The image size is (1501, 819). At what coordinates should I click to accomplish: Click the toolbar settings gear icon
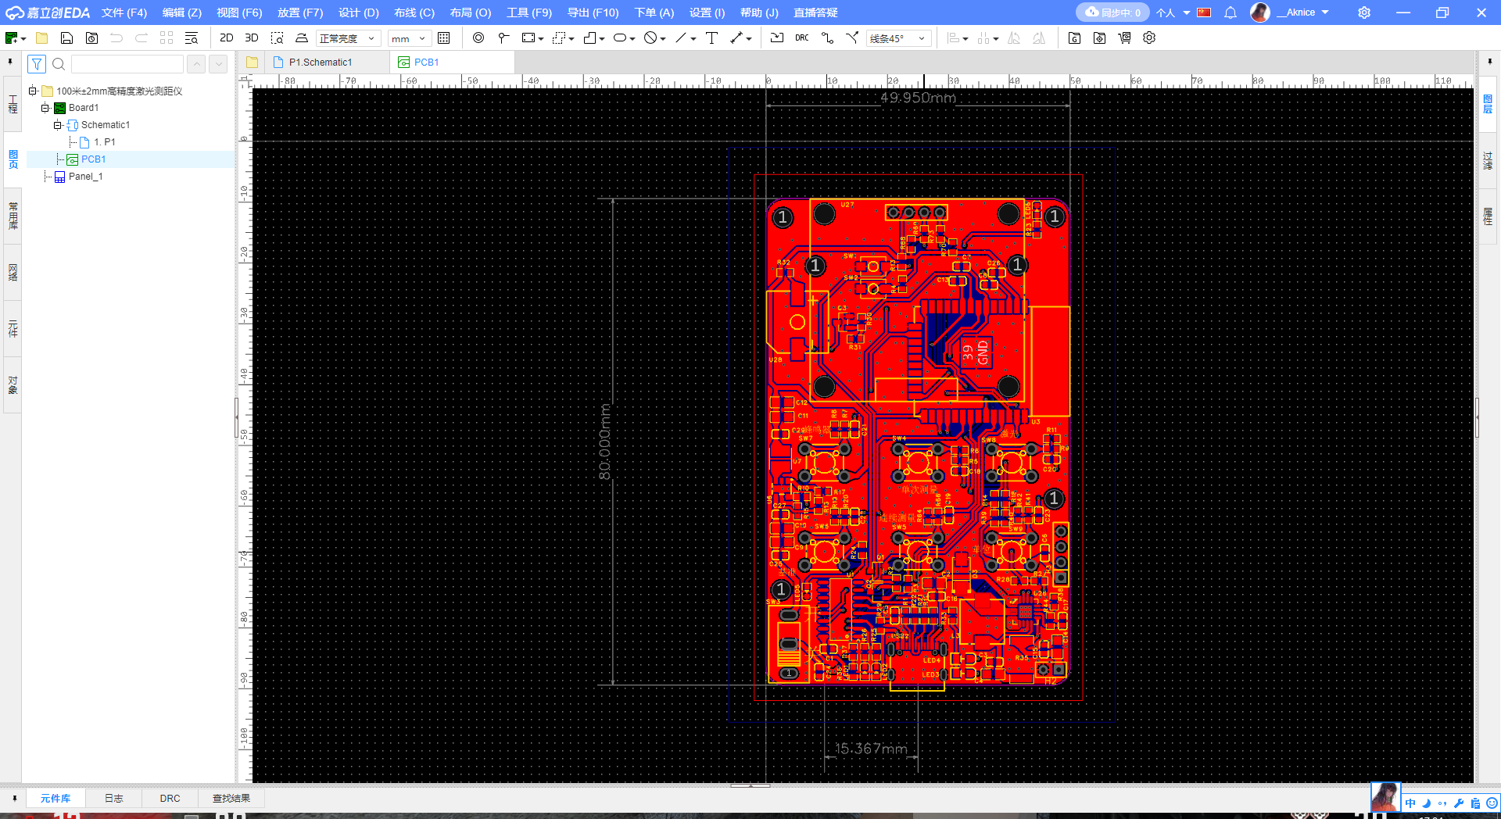[x=1149, y=38]
